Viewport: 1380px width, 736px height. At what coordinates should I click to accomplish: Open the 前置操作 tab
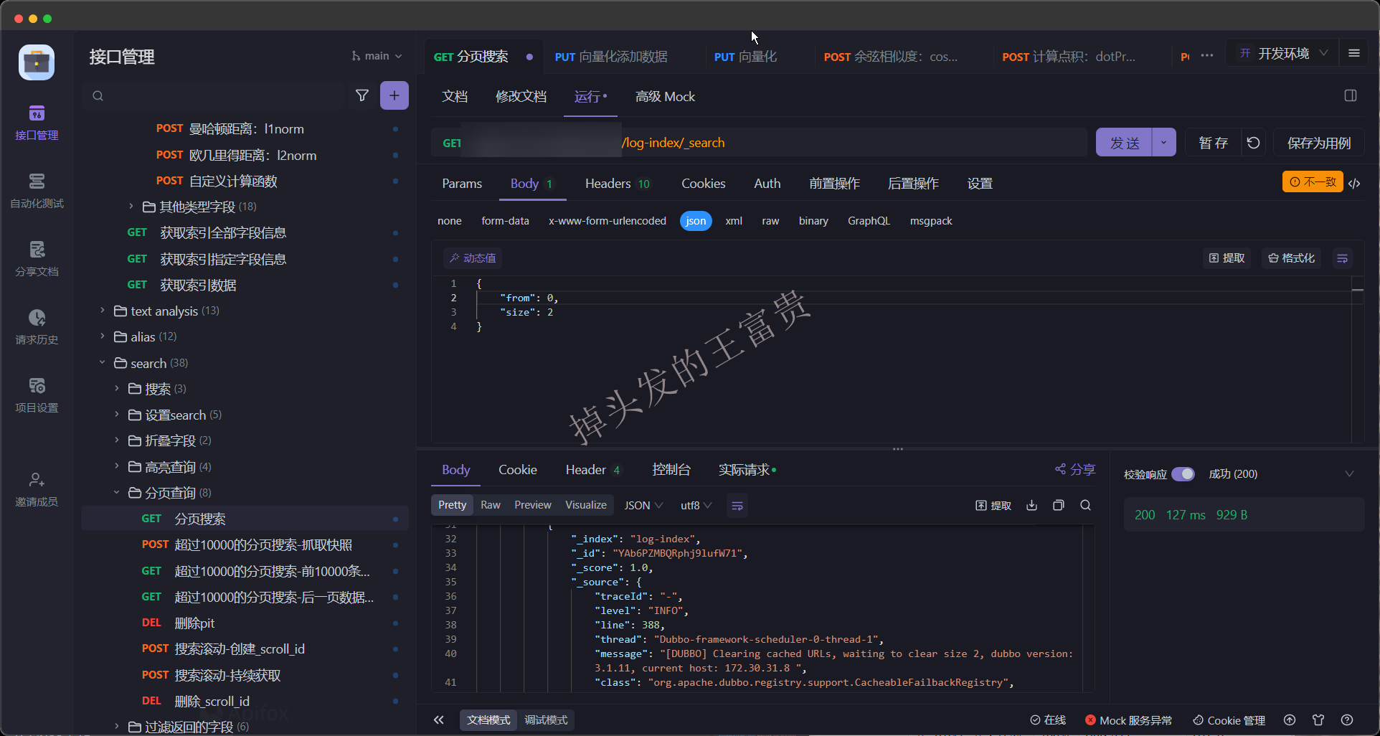point(834,184)
